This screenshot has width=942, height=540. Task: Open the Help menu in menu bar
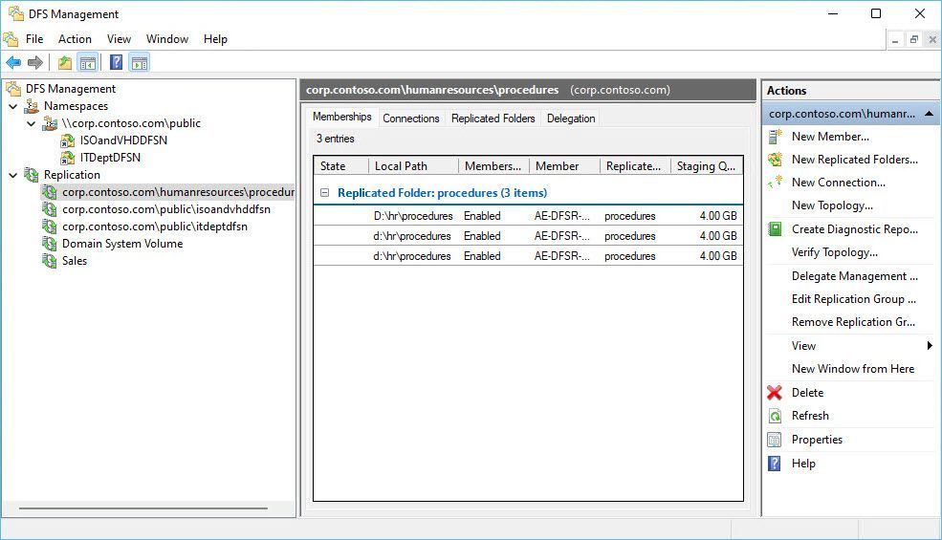(x=215, y=39)
